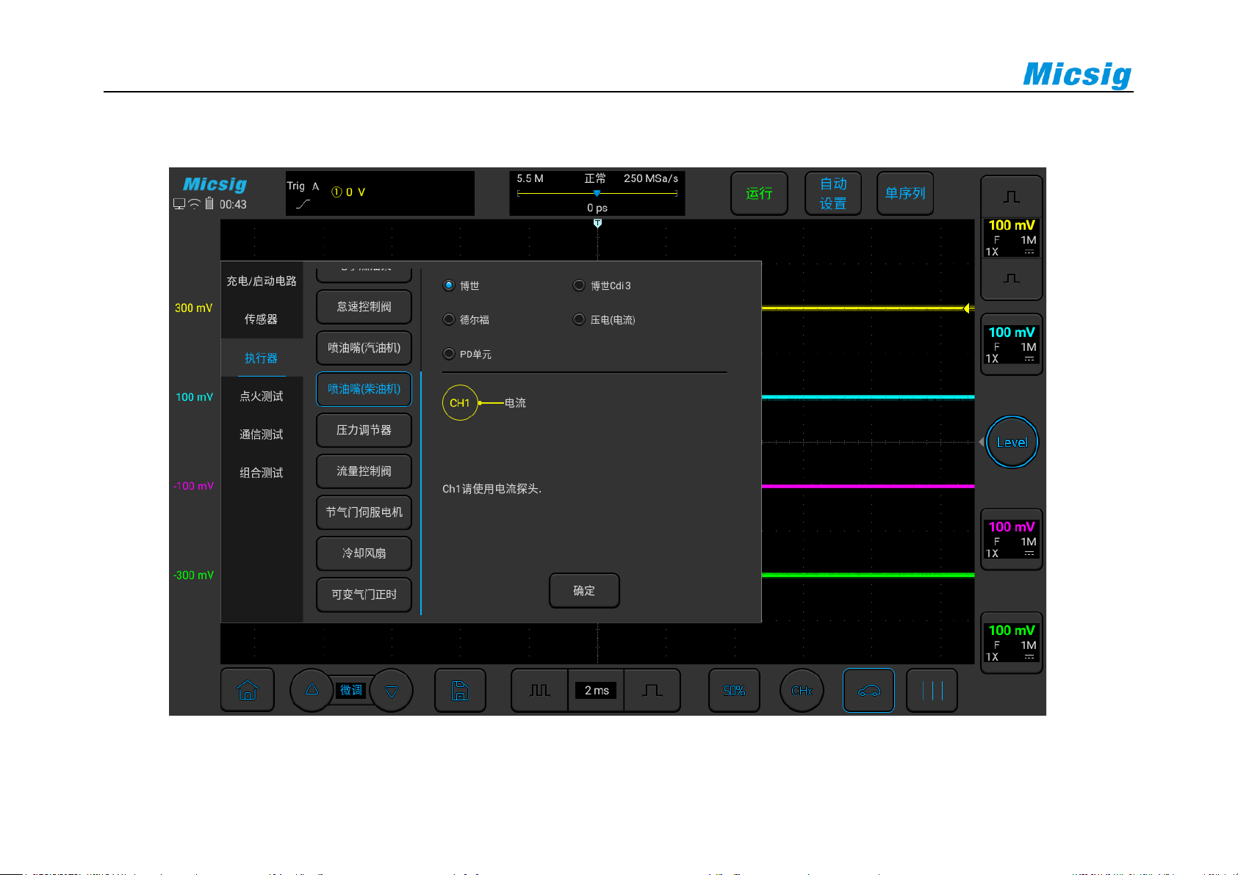Choose 喷油嘴(汽油机) test item

click(364, 348)
